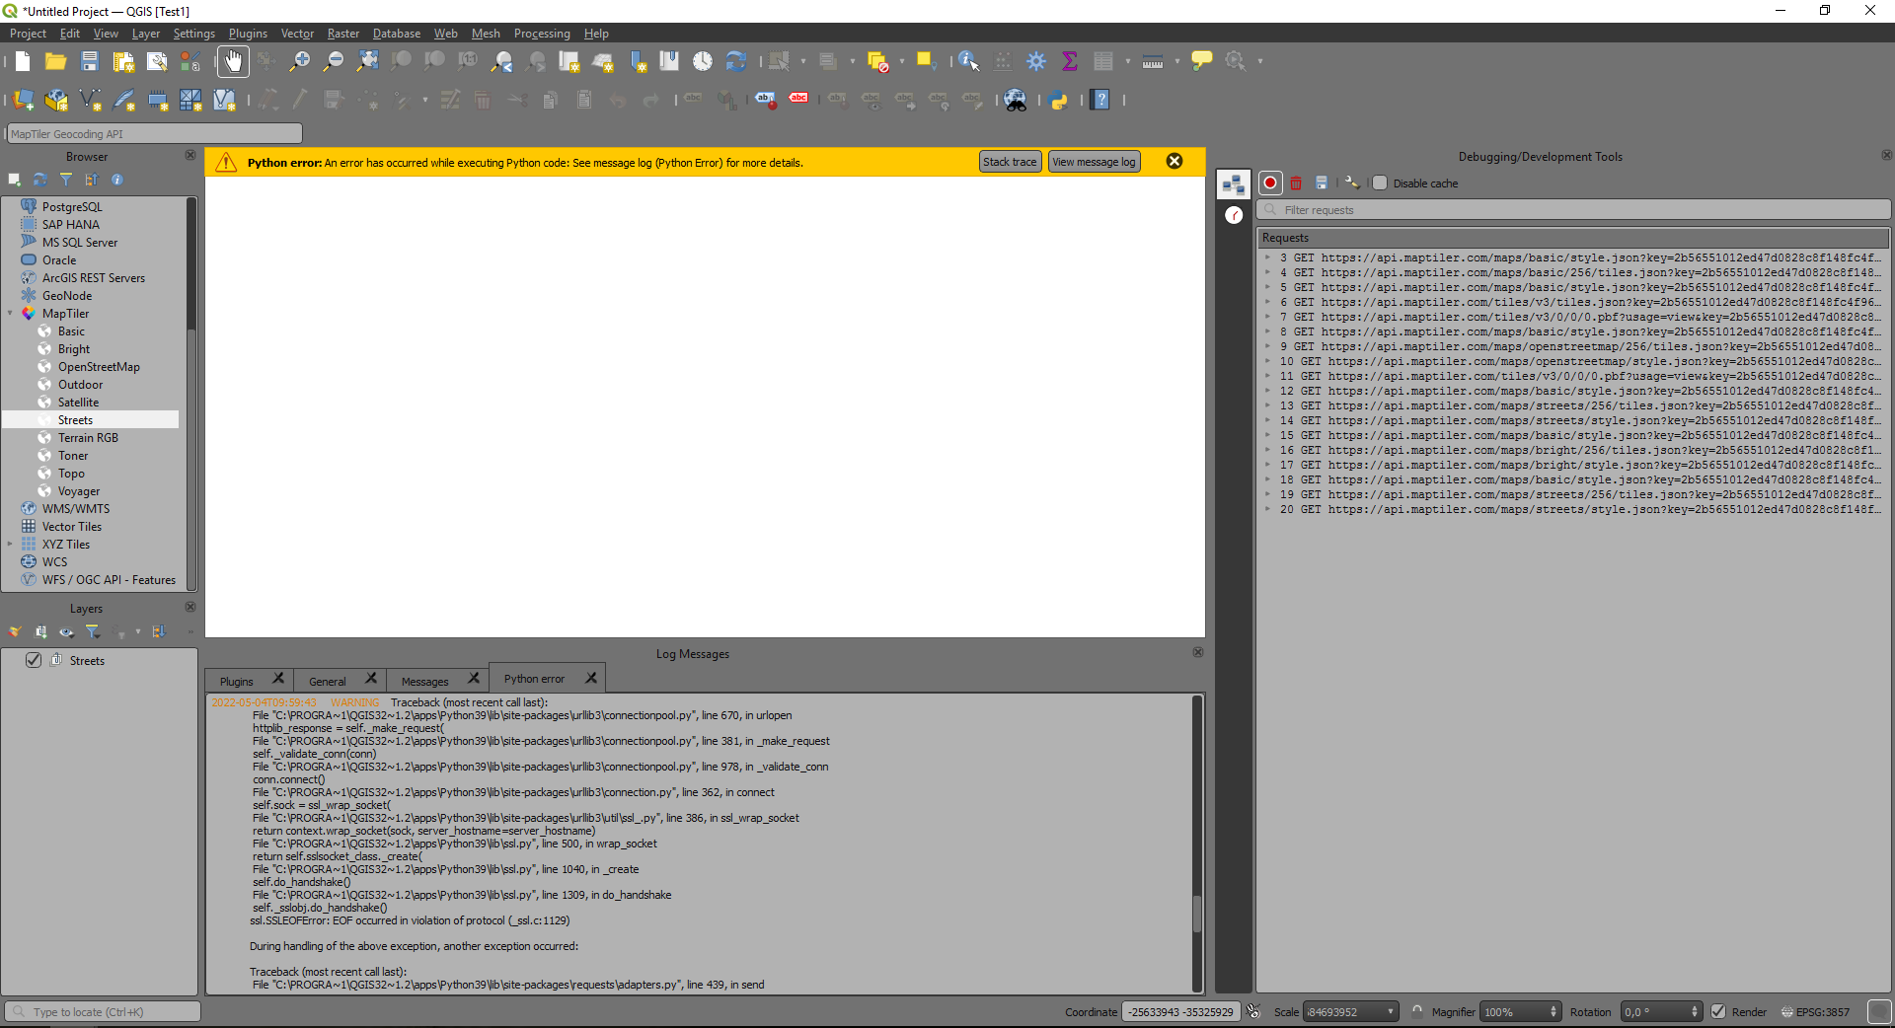Open the Vector menu

[x=296, y=33]
